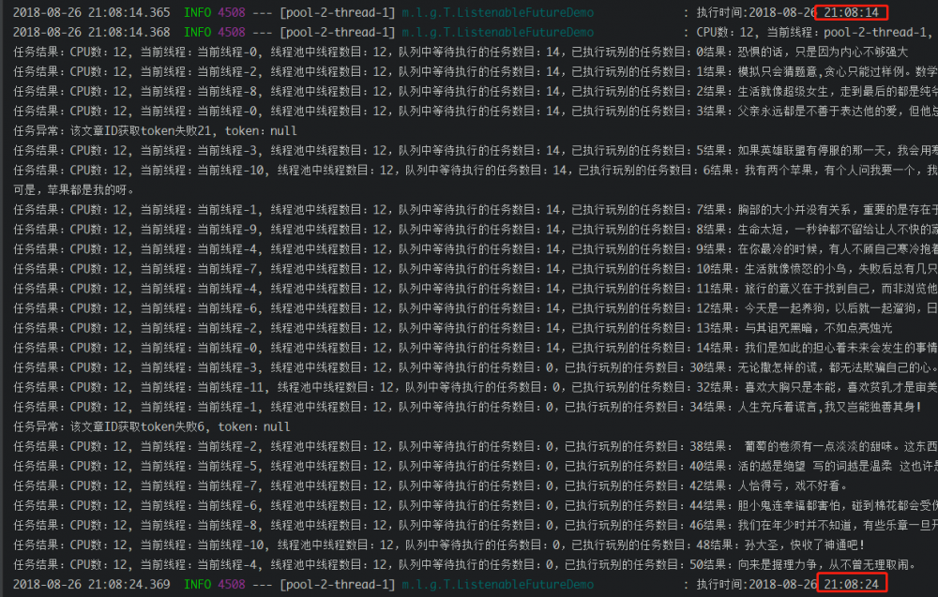This screenshot has height=597, width=938.
Task: Click "线程池中线程数目: 12" in the 13结果 row
Action: [x=328, y=328]
